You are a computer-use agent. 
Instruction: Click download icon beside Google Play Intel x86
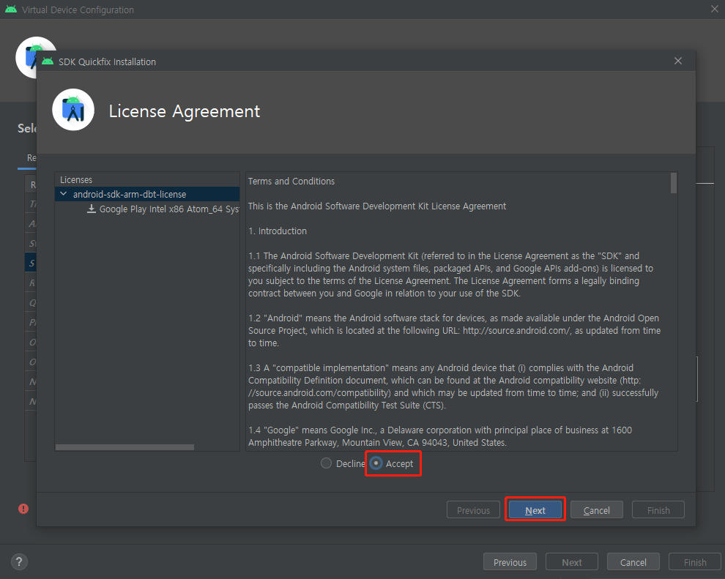click(x=92, y=209)
